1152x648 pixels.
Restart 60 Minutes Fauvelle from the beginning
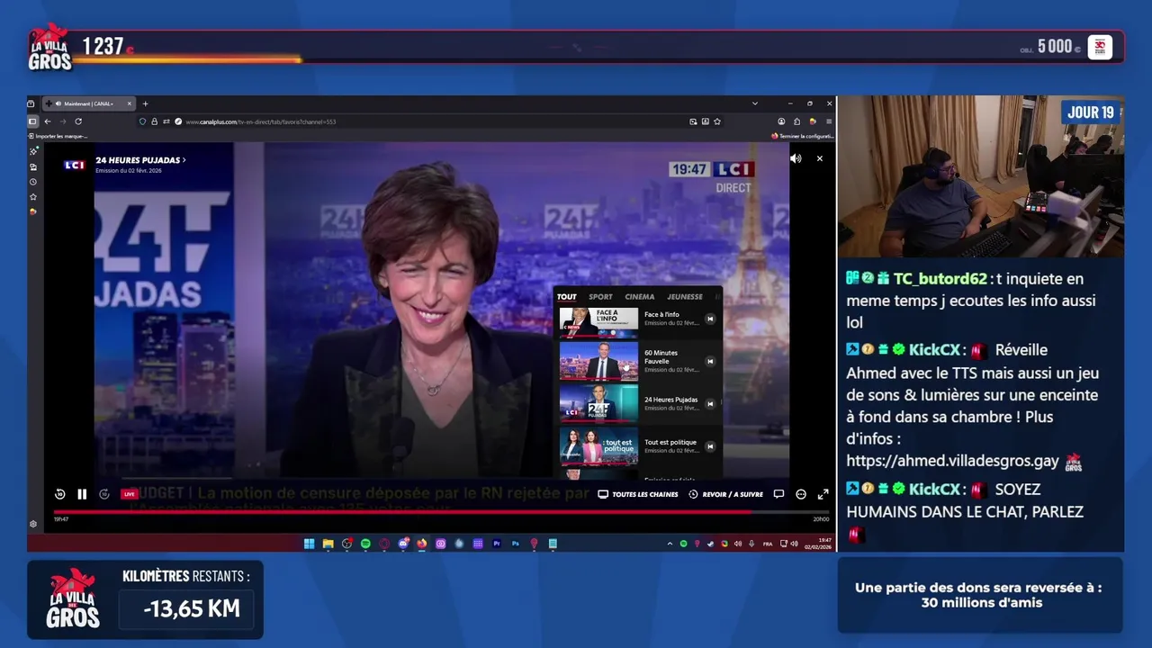(710, 361)
